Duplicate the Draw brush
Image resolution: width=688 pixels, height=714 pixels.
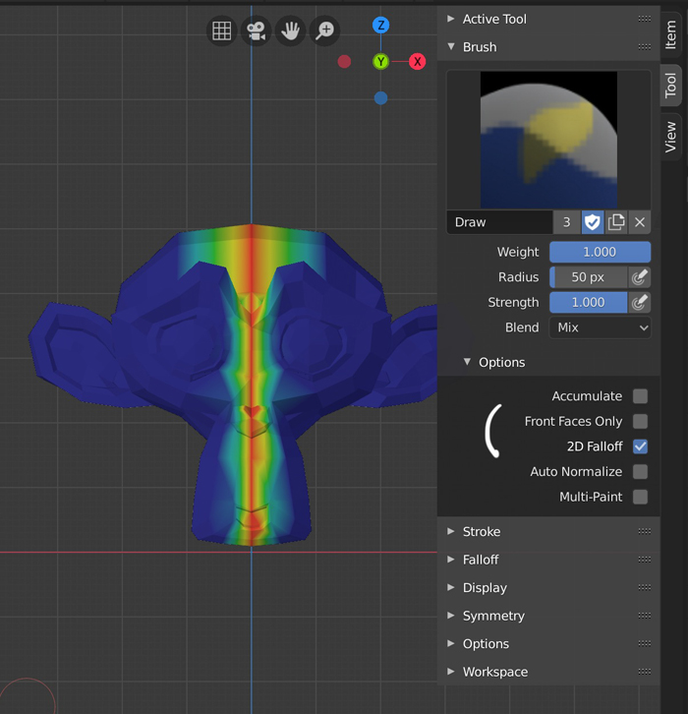pos(616,222)
